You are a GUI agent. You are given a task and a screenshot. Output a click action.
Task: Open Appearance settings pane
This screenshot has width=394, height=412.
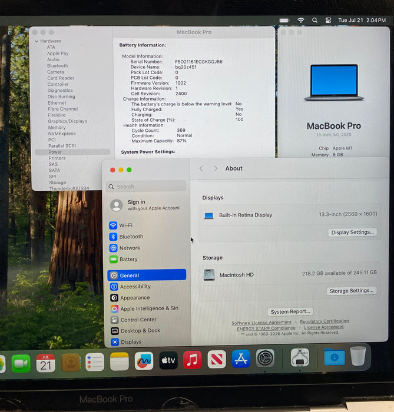coord(147,298)
